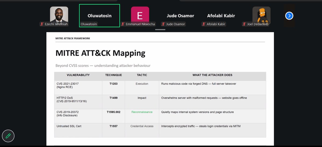Click the T1595.002 technique cell
Screen dimensions: 322x147
tap(114, 116)
